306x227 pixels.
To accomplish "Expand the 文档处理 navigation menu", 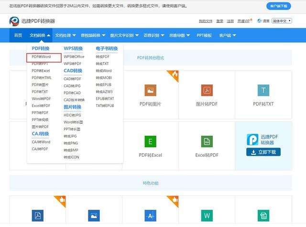I will [66, 35].
